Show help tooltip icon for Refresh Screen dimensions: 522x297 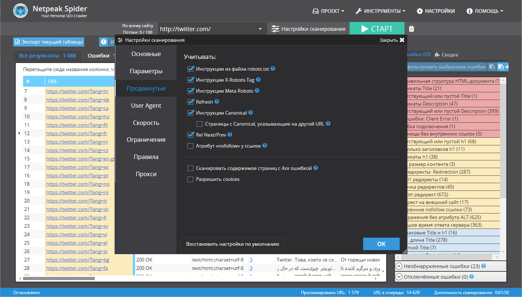click(x=217, y=101)
